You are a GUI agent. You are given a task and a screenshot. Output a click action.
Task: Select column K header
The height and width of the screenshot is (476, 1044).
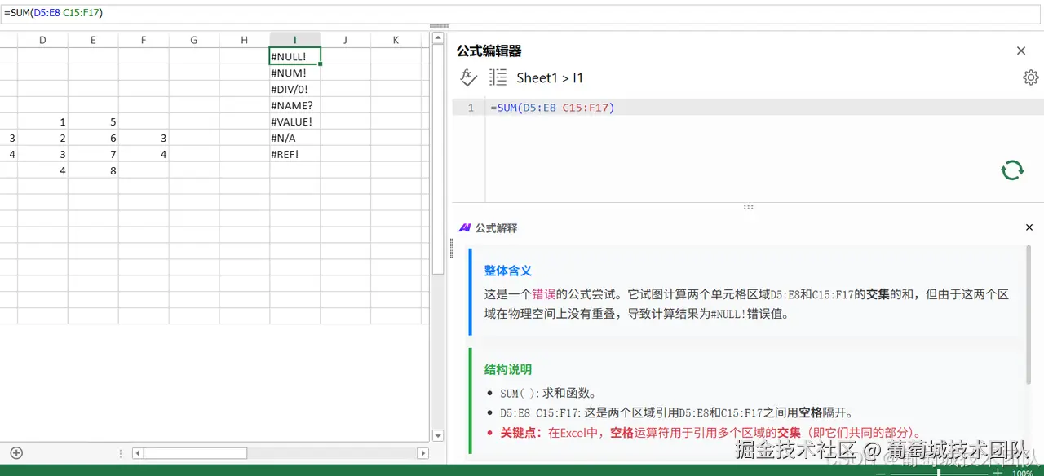tap(396, 40)
